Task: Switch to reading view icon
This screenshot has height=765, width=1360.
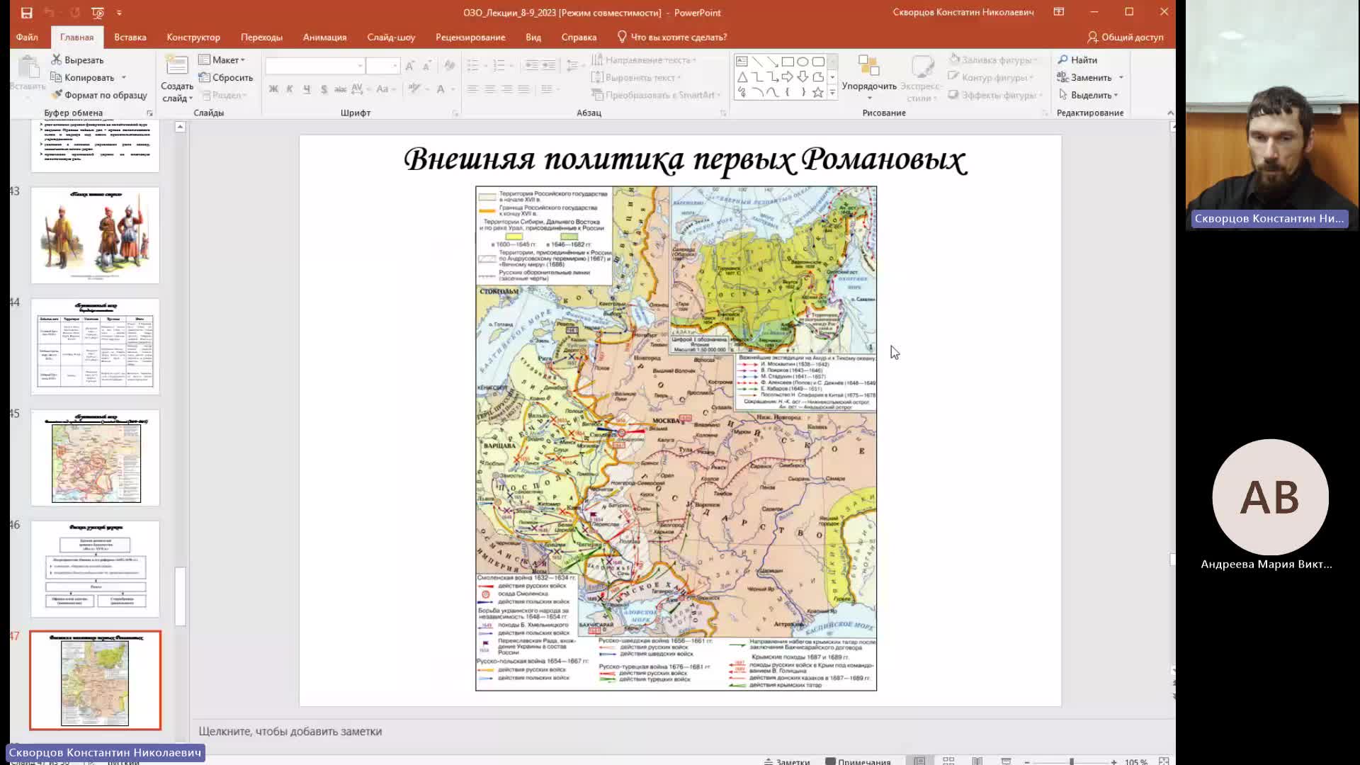Action: click(977, 761)
